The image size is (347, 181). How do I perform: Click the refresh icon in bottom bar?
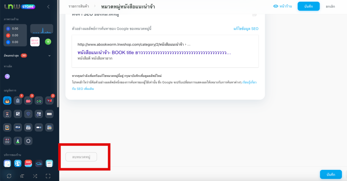coord(9,176)
